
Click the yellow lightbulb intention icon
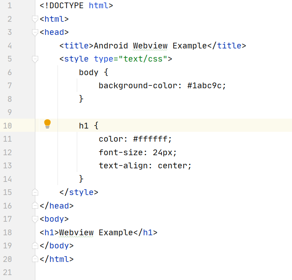(x=48, y=124)
